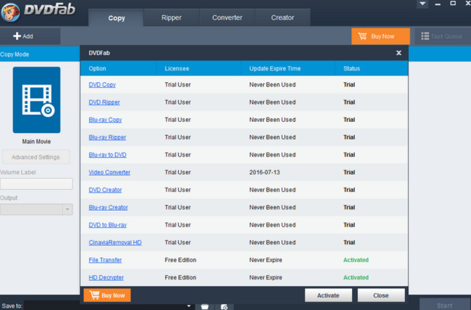Screen dimensions: 471x310
Task: Click the folder icon beside Save to
Action: (204, 307)
